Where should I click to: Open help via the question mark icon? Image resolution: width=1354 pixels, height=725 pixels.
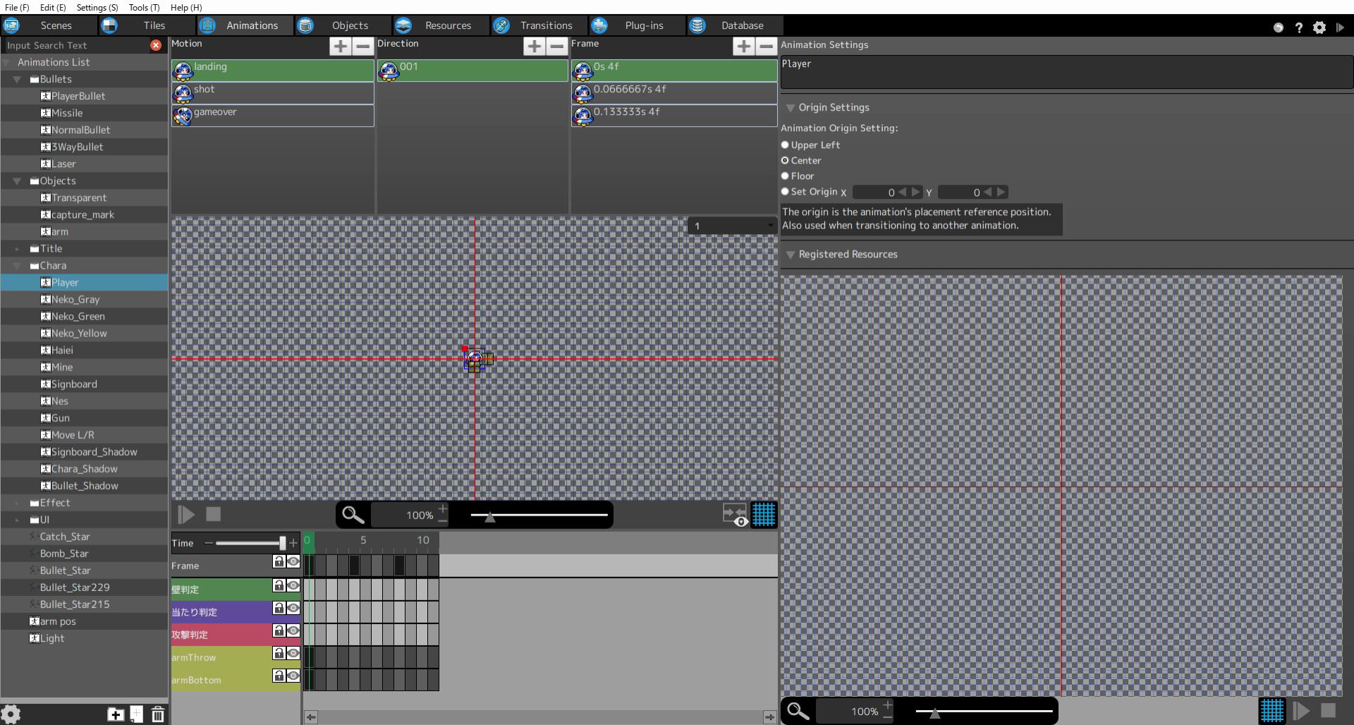click(x=1299, y=28)
